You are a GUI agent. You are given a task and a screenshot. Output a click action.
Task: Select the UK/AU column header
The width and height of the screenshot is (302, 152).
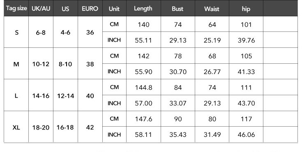(41, 9)
